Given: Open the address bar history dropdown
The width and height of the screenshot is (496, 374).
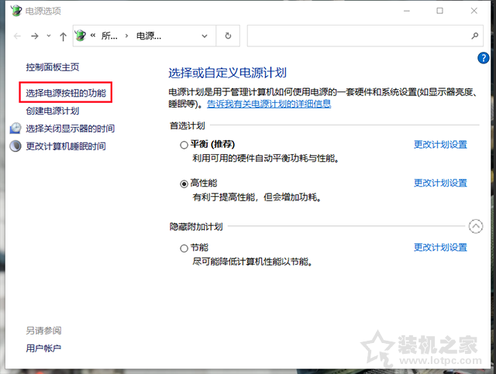Looking at the screenshot, I should 205,36.
